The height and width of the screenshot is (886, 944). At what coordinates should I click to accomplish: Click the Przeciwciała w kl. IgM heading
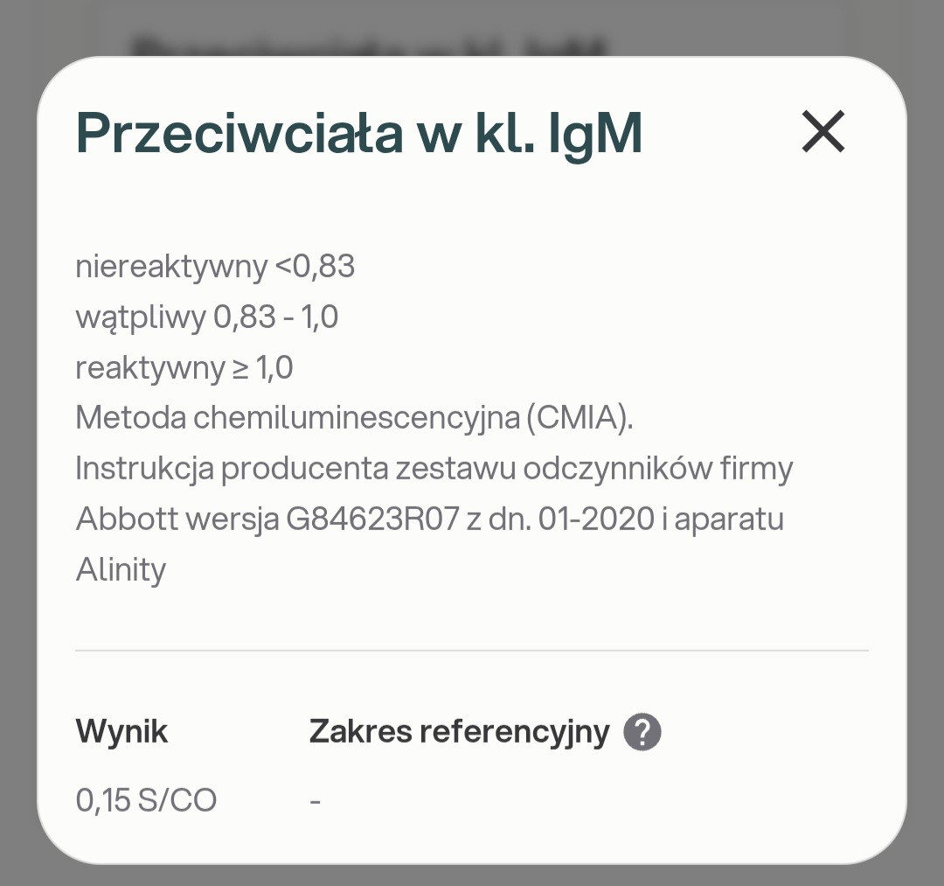click(x=359, y=133)
